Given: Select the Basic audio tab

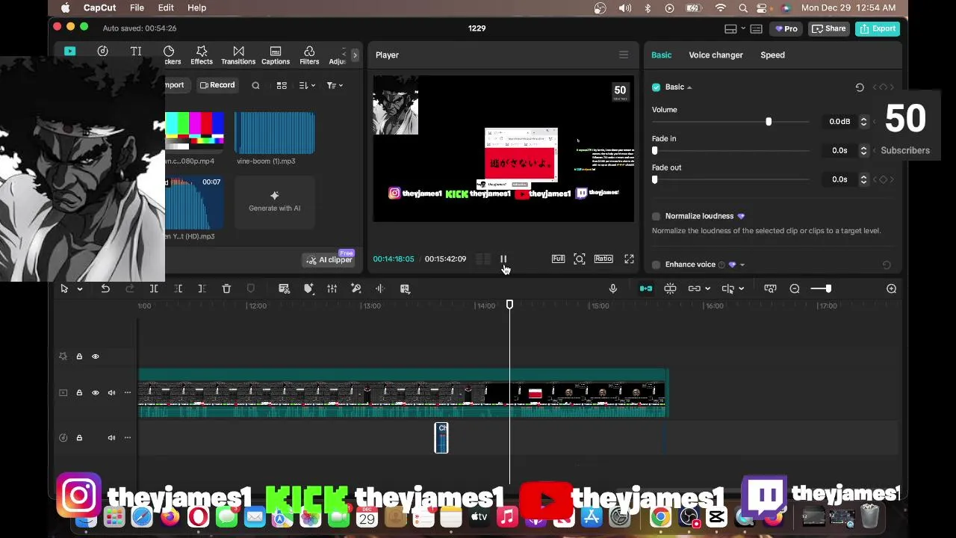Looking at the screenshot, I should [x=661, y=55].
